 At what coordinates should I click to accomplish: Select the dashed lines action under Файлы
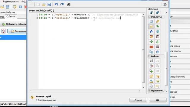(157, 61)
